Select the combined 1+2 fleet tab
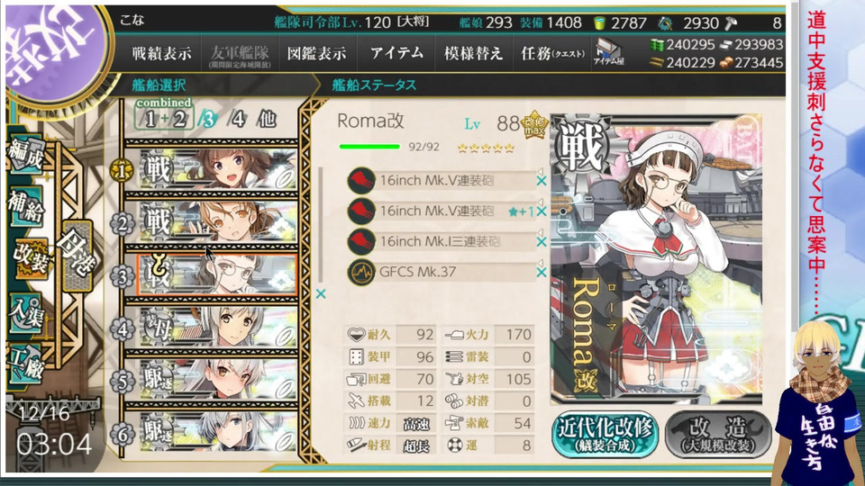 (164, 114)
